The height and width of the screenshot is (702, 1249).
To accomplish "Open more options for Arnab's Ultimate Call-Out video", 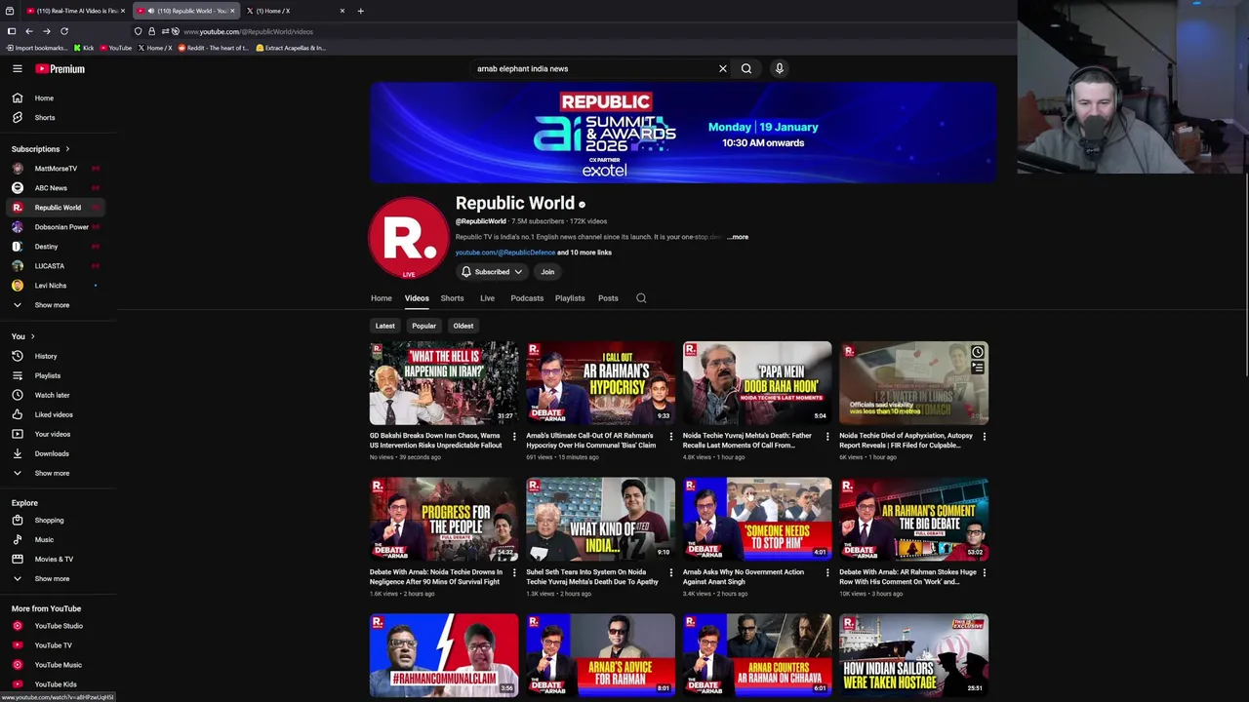I will coord(670,436).
